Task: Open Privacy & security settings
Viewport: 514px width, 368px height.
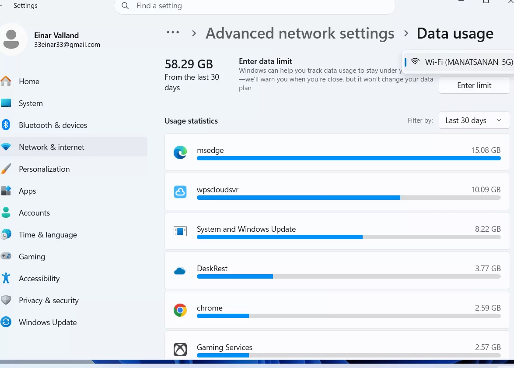Action: (x=74, y=301)
